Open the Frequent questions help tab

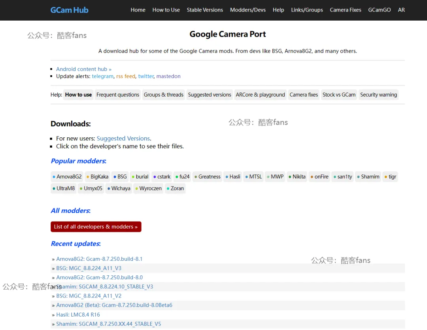point(118,95)
